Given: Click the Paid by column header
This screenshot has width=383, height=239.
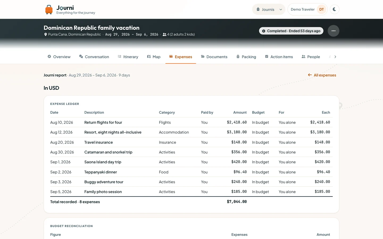Looking at the screenshot, I should click(x=207, y=112).
